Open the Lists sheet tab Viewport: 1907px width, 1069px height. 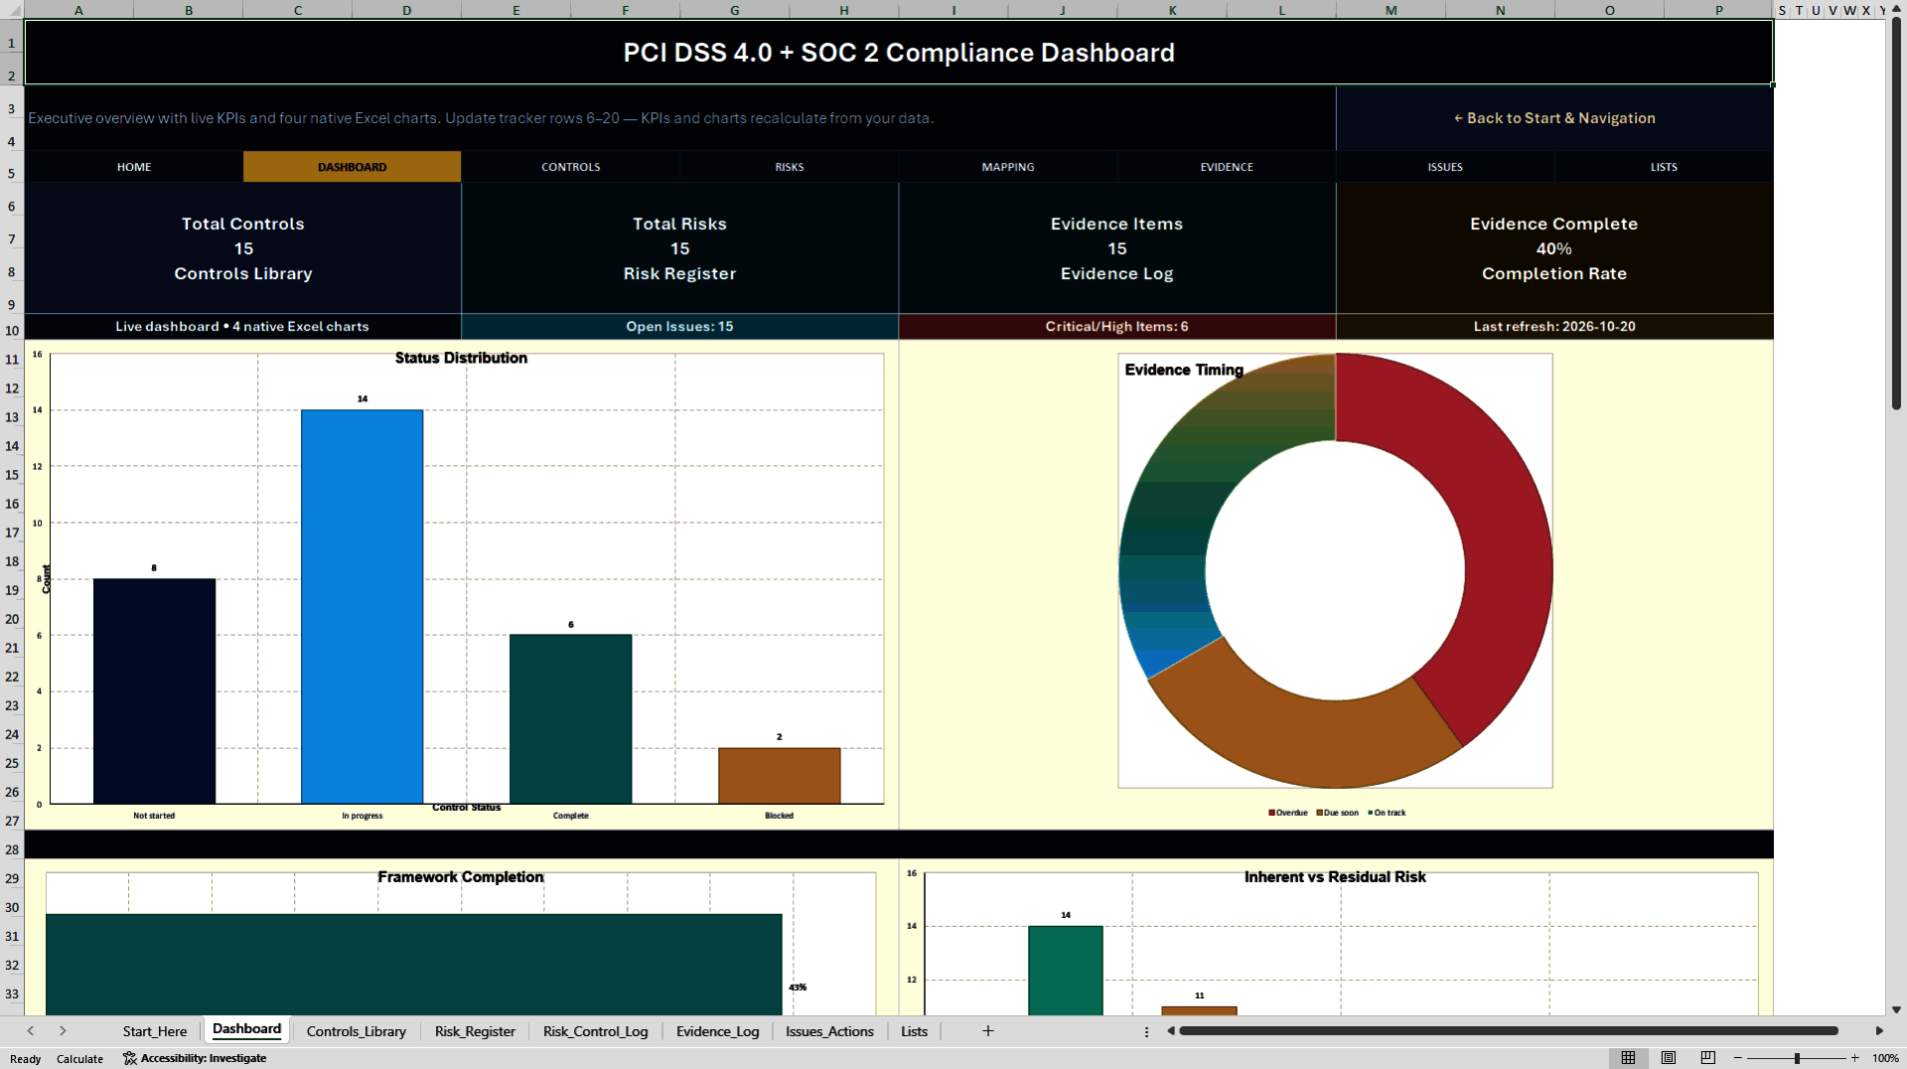point(914,1031)
